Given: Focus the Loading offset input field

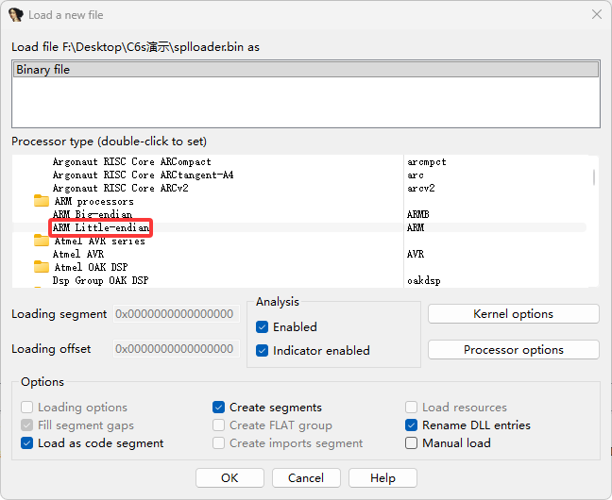Looking at the screenshot, I should point(177,349).
